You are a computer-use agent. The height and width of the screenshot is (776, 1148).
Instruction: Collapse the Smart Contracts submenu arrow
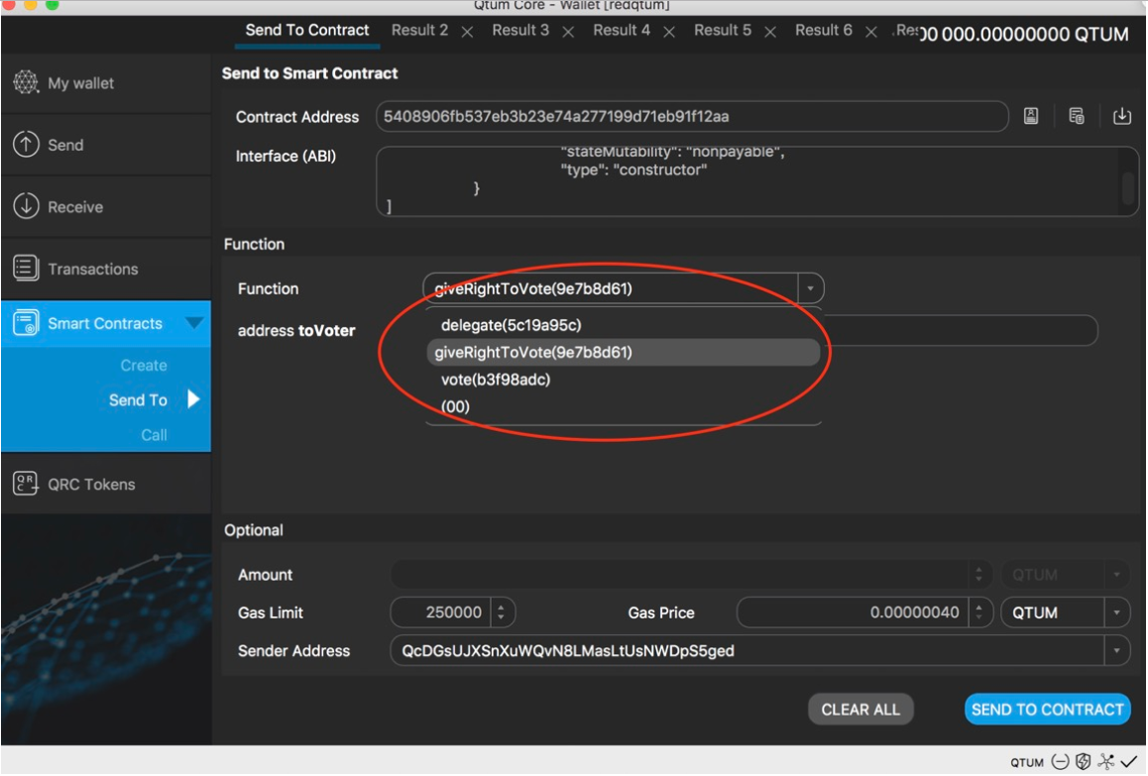[x=194, y=323]
